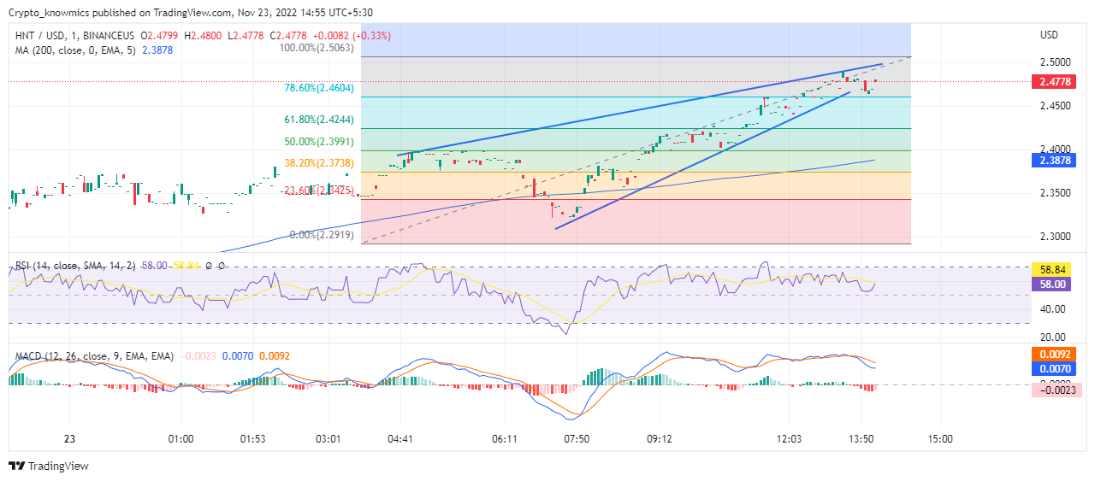The height and width of the screenshot is (481, 1095).
Task: Click the 01:00 time axis label
Action: click(x=181, y=439)
